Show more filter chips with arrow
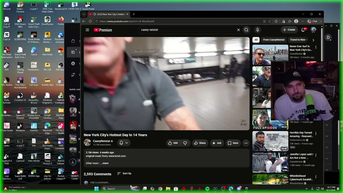 pos(313,40)
